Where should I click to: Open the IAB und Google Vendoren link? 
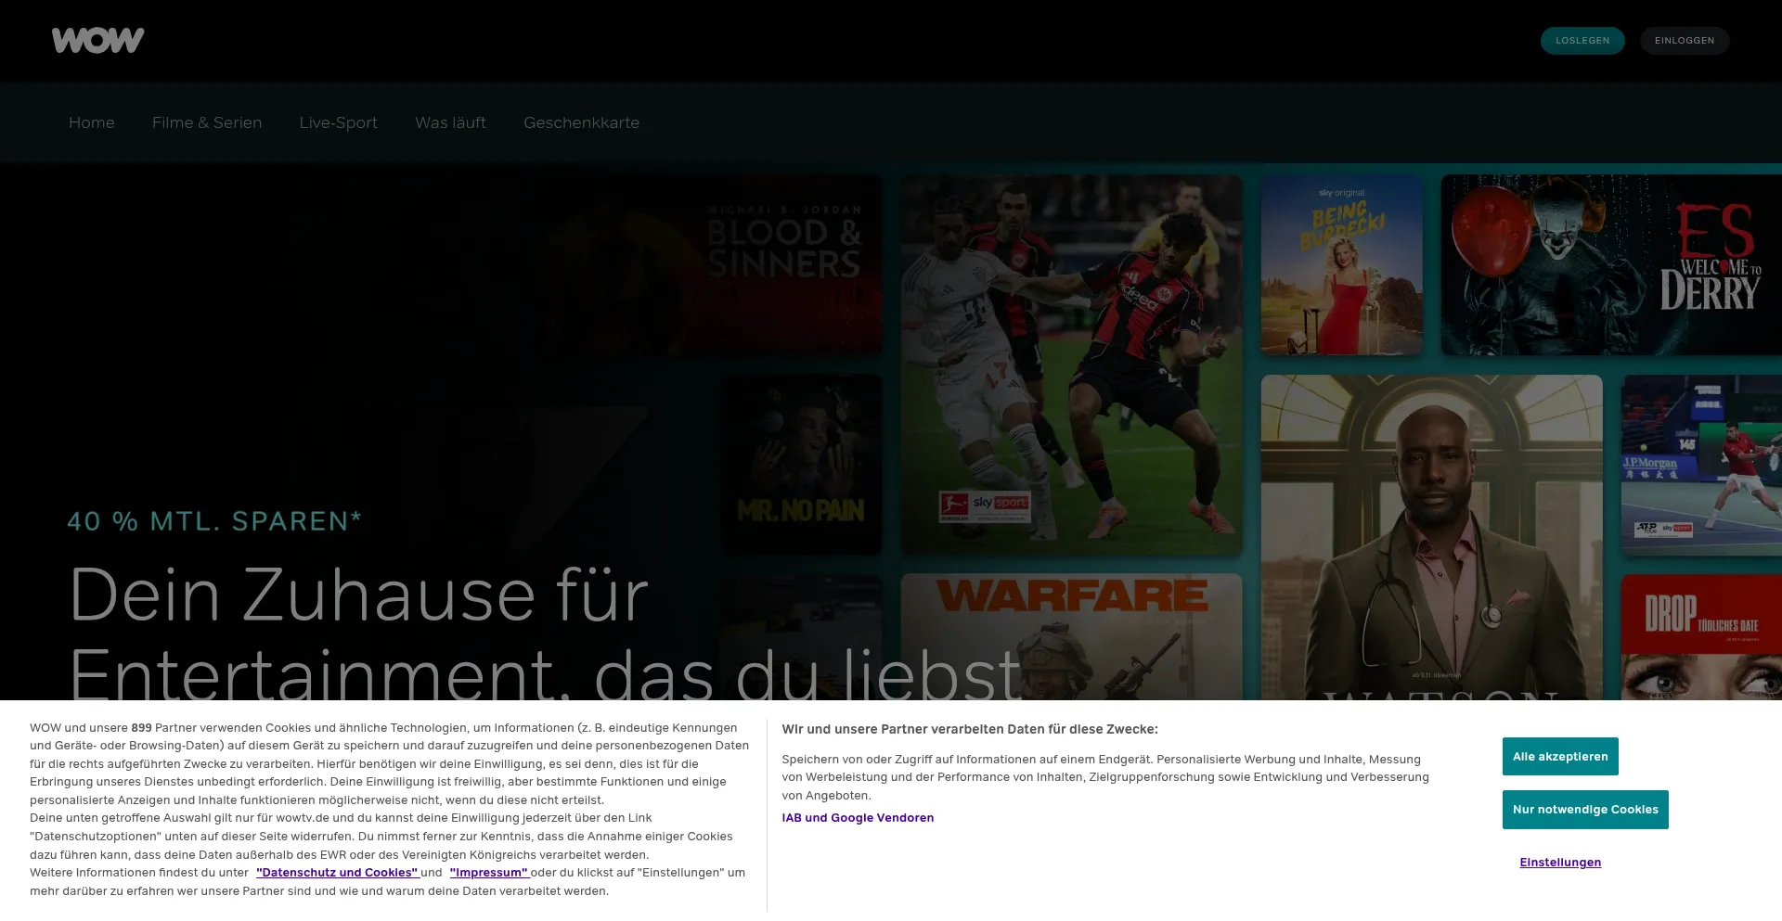(858, 818)
